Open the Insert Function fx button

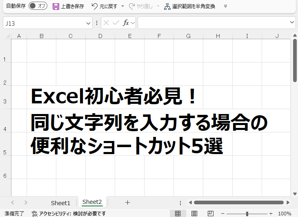126,23
